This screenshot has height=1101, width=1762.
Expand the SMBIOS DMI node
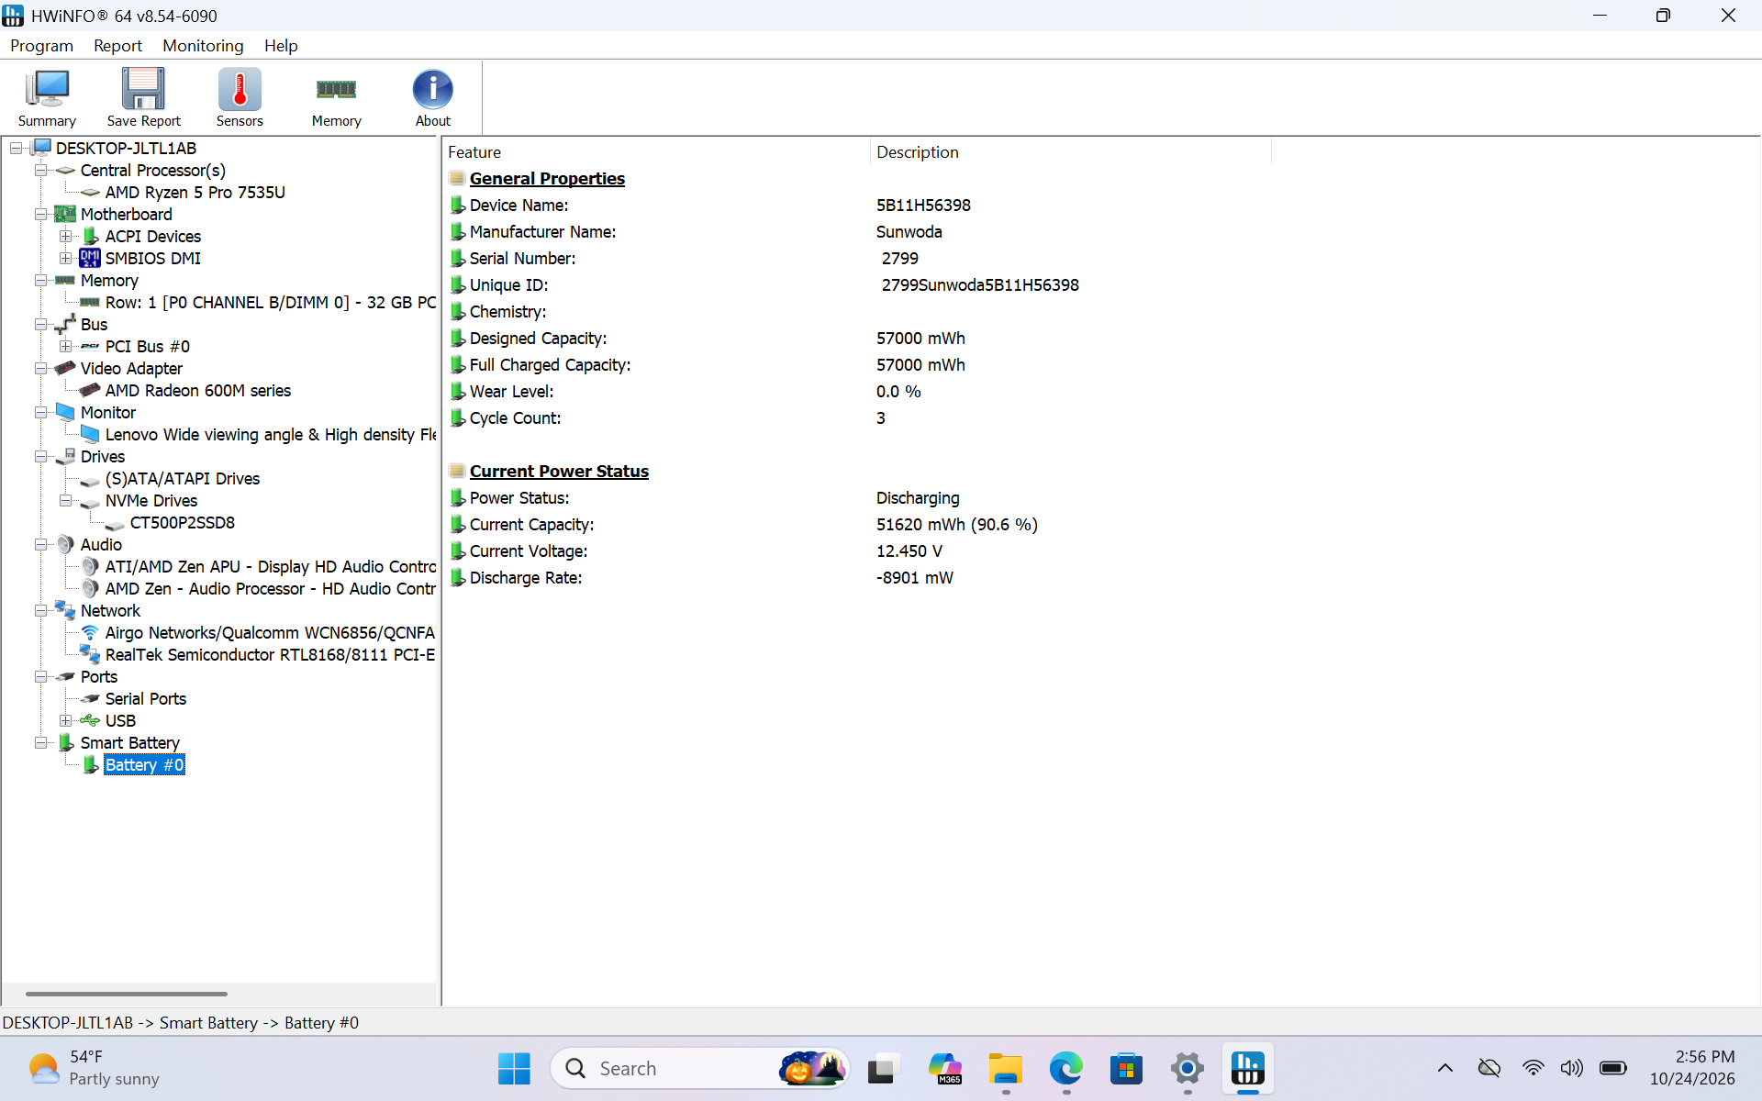pos(65,258)
